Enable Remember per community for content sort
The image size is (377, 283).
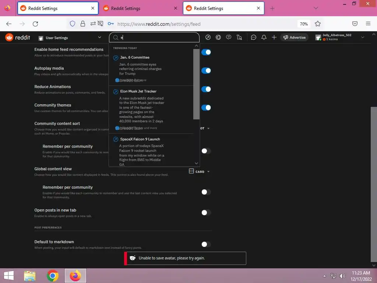[x=206, y=151]
